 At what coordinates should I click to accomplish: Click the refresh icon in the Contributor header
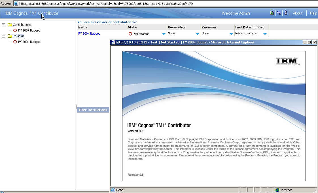(272, 13)
